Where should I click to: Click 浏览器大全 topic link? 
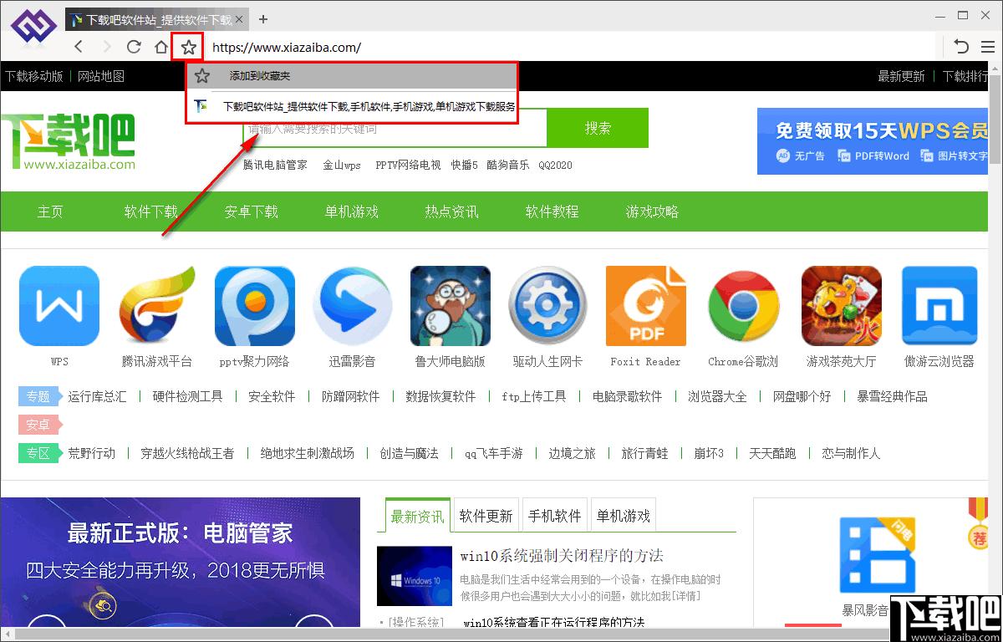[x=717, y=396]
